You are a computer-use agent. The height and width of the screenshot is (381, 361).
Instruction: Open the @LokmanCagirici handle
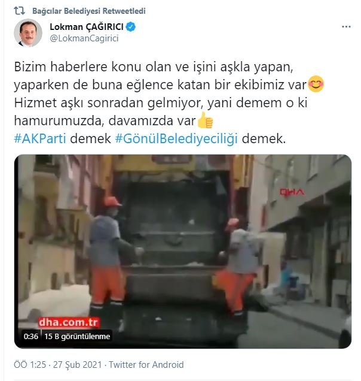pos(84,38)
